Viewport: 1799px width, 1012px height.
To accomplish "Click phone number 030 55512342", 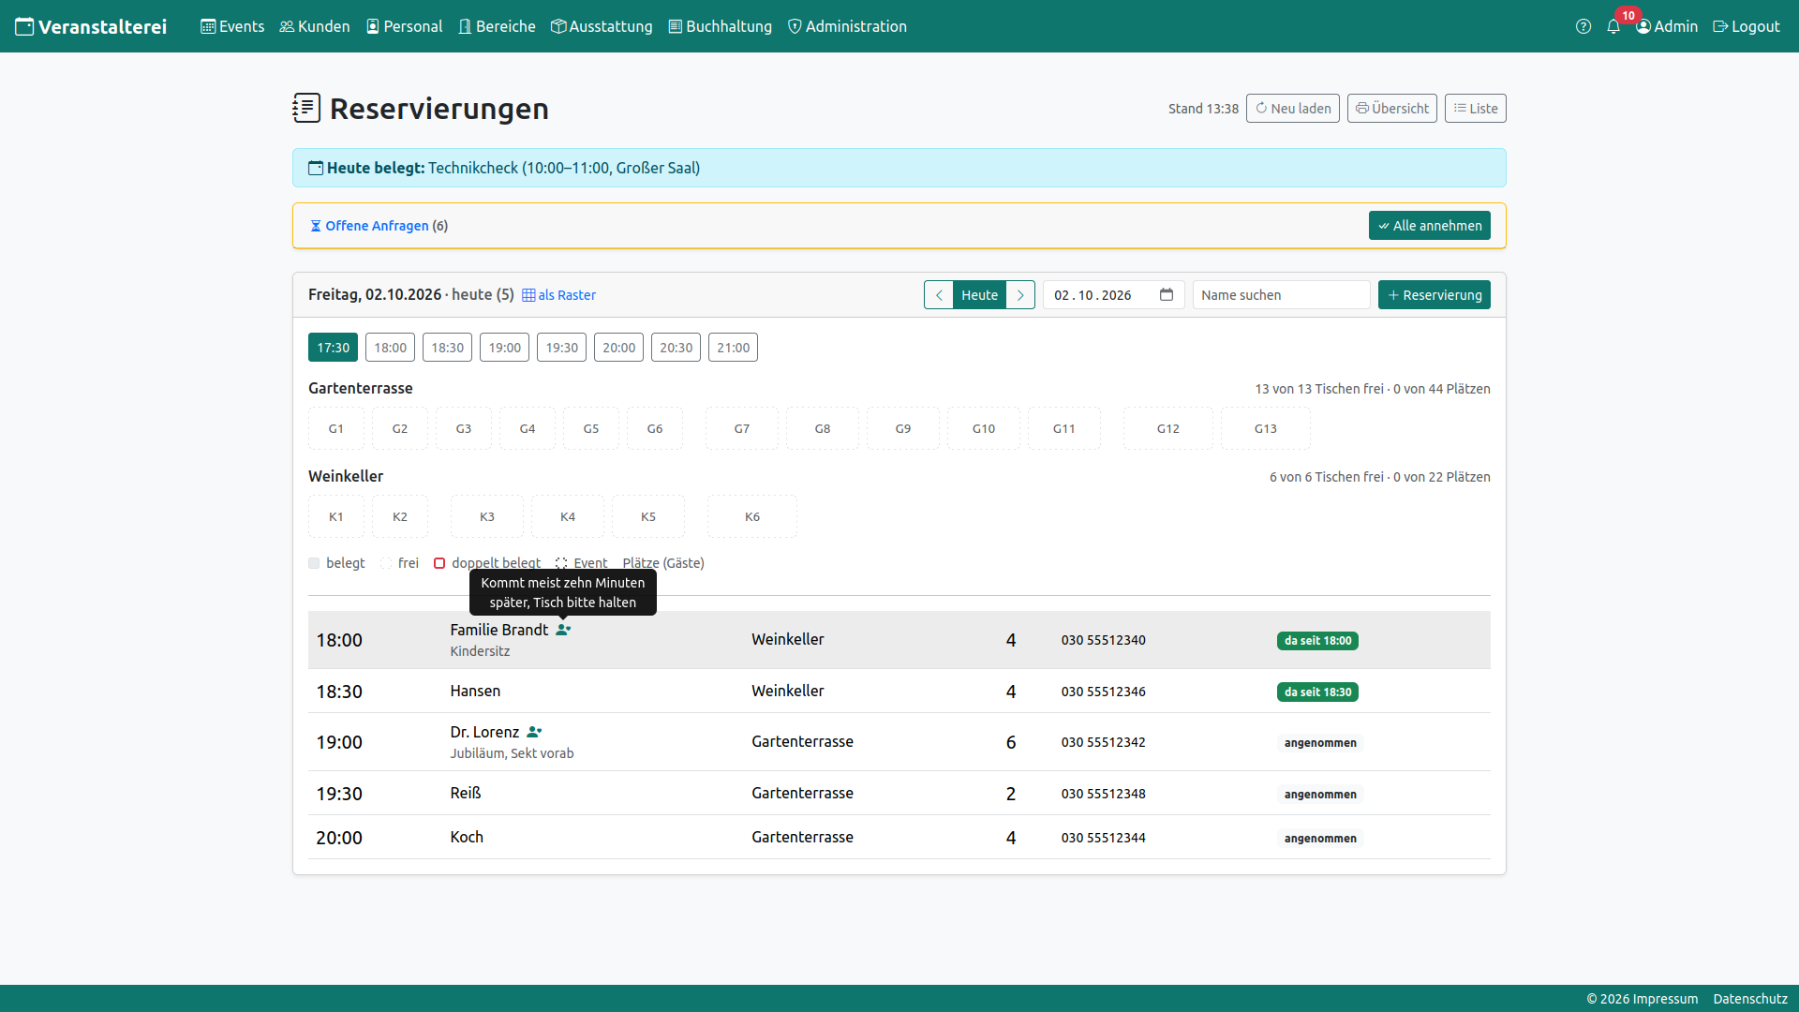I will click(1103, 742).
